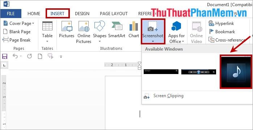Switch to the HOME ribbon tab
The height and width of the screenshot is (130, 253).
[34, 14]
